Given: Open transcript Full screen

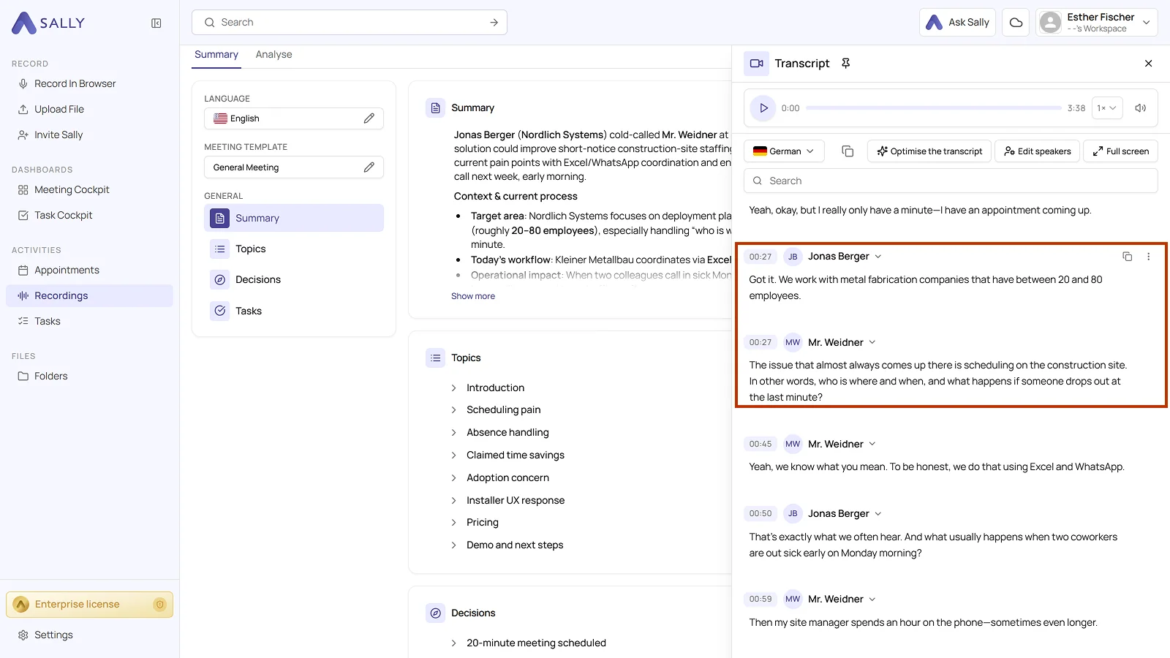Looking at the screenshot, I should [1120, 151].
